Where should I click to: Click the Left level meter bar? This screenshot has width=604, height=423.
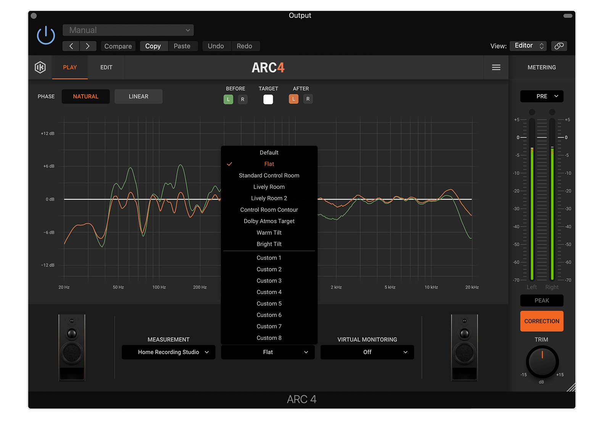coord(532,199)
